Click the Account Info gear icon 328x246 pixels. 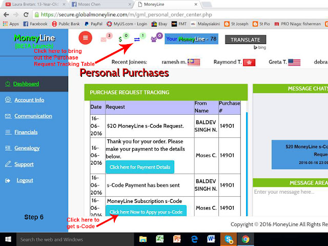[8, 100]
